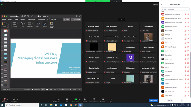Open the View layout menu in meeting window
191x107 pixels.
pyautogui.click(x=155, y=4)
